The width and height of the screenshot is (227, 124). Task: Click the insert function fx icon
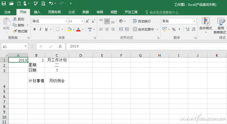[x=60, y=46]
